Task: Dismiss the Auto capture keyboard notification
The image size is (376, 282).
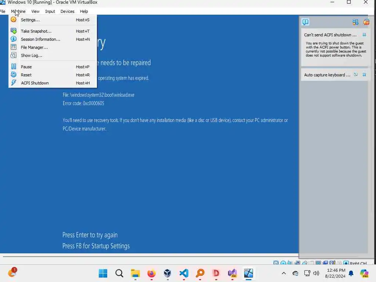Action: 364,75
